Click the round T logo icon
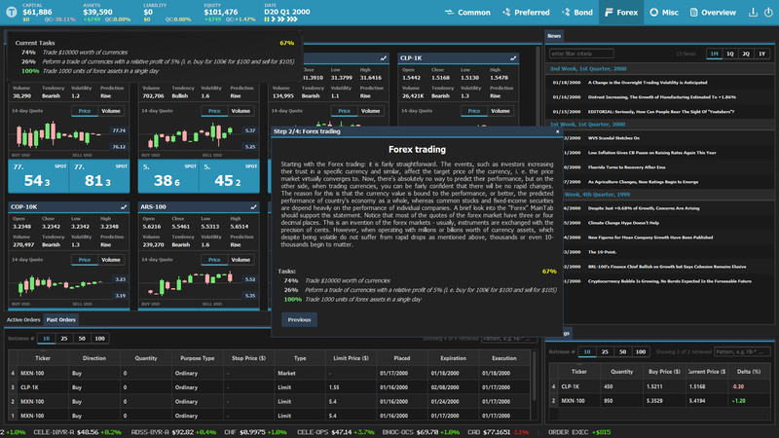Image resolution: width=779 pixels, height=438 pixels. point(12,12)
